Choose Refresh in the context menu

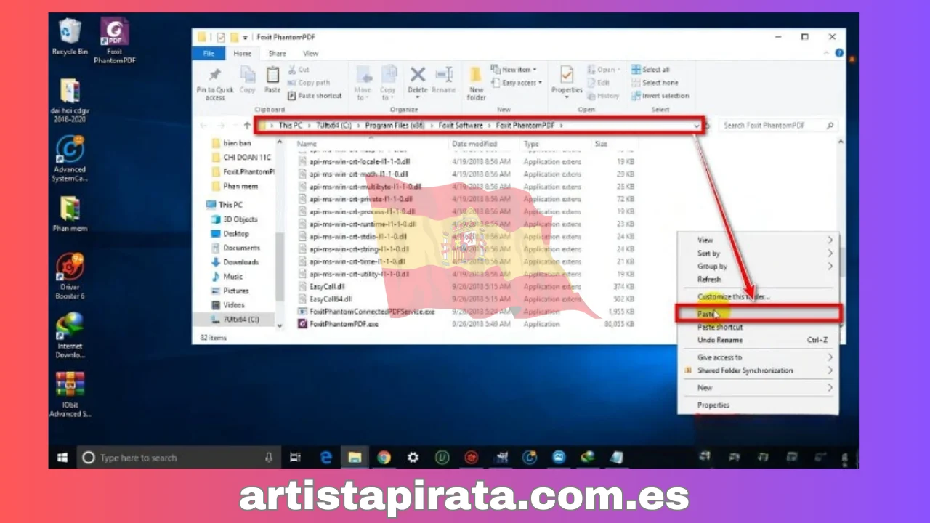(x=758, y=280)
